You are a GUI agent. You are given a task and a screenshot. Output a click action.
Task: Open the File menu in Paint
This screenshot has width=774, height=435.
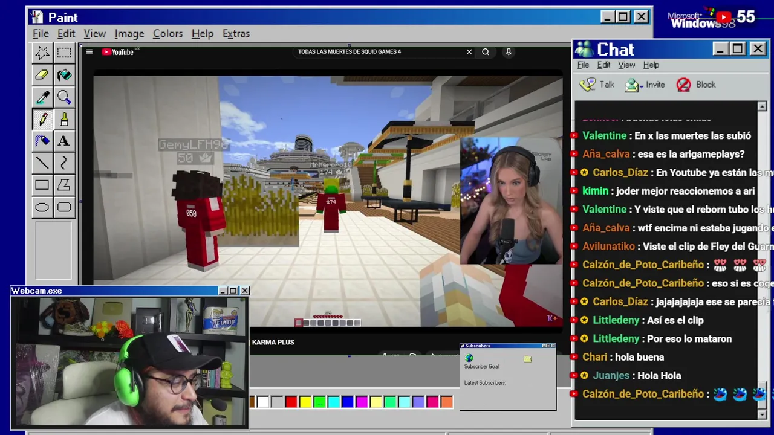coord(41,34)
